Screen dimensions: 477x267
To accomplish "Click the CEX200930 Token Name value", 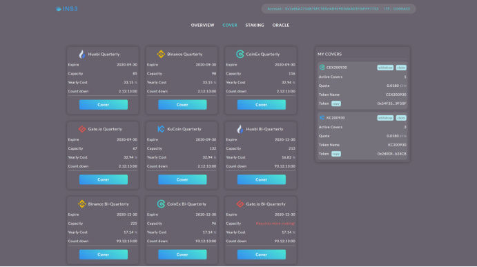I will [396, 95].
